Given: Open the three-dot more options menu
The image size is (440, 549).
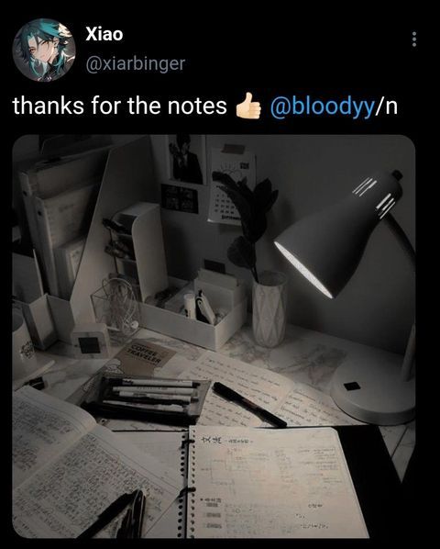Looking at the screenshot, I should click(414, 39).
